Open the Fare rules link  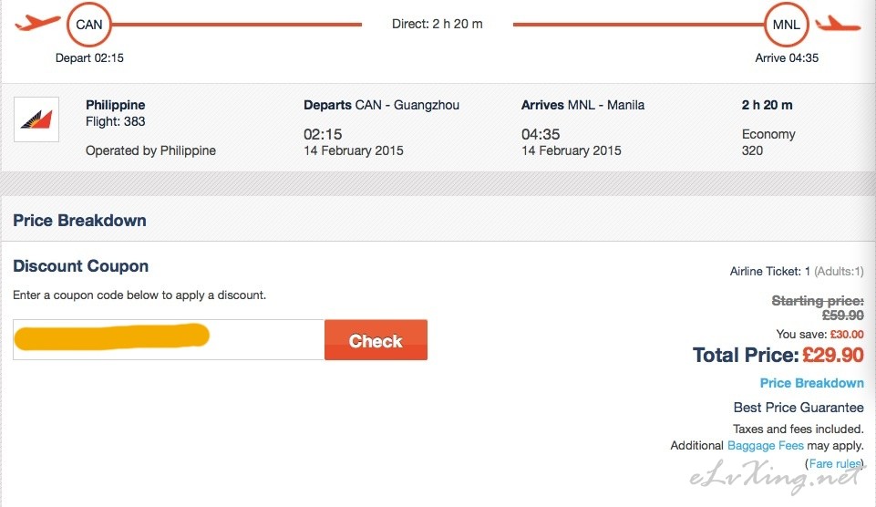tap(834, 464)
